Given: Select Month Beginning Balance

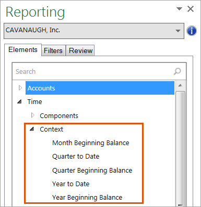Looking at the screenshot, I should [x=91, y=143].
